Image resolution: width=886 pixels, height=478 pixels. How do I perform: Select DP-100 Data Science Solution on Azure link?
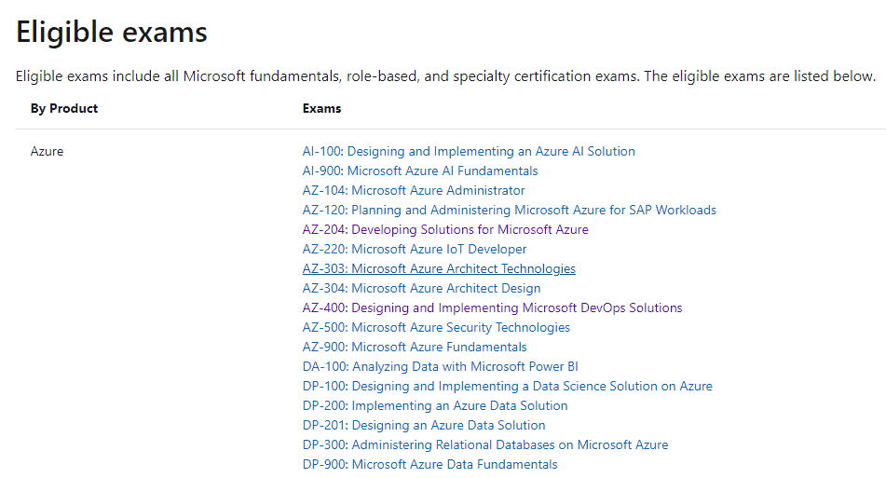pos(508,387)
